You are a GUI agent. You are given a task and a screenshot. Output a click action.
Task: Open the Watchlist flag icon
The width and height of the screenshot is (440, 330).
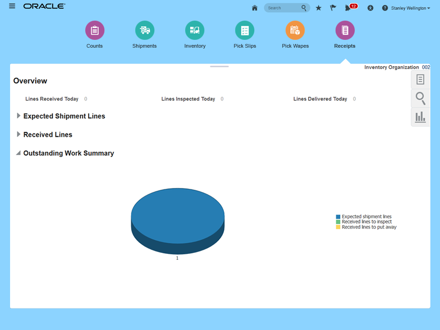(333, 8)
